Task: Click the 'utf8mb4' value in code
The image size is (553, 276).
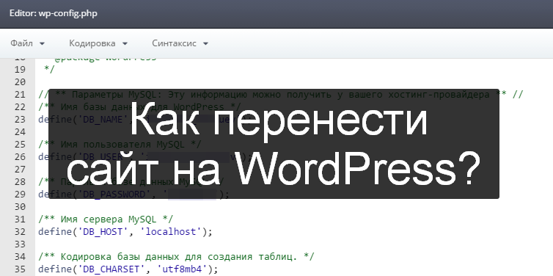Action: pyautogui.click(x=182, y=269)
